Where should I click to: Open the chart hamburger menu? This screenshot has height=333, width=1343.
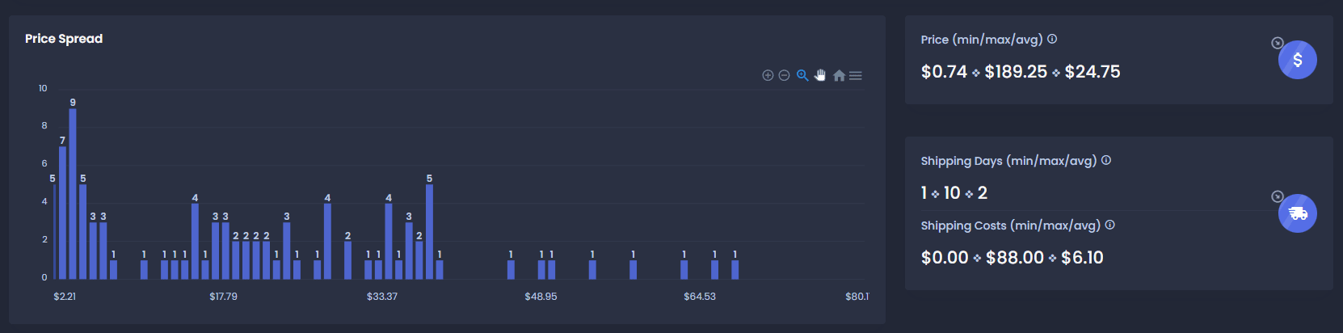pyautogui.click(x=856, y=75)
